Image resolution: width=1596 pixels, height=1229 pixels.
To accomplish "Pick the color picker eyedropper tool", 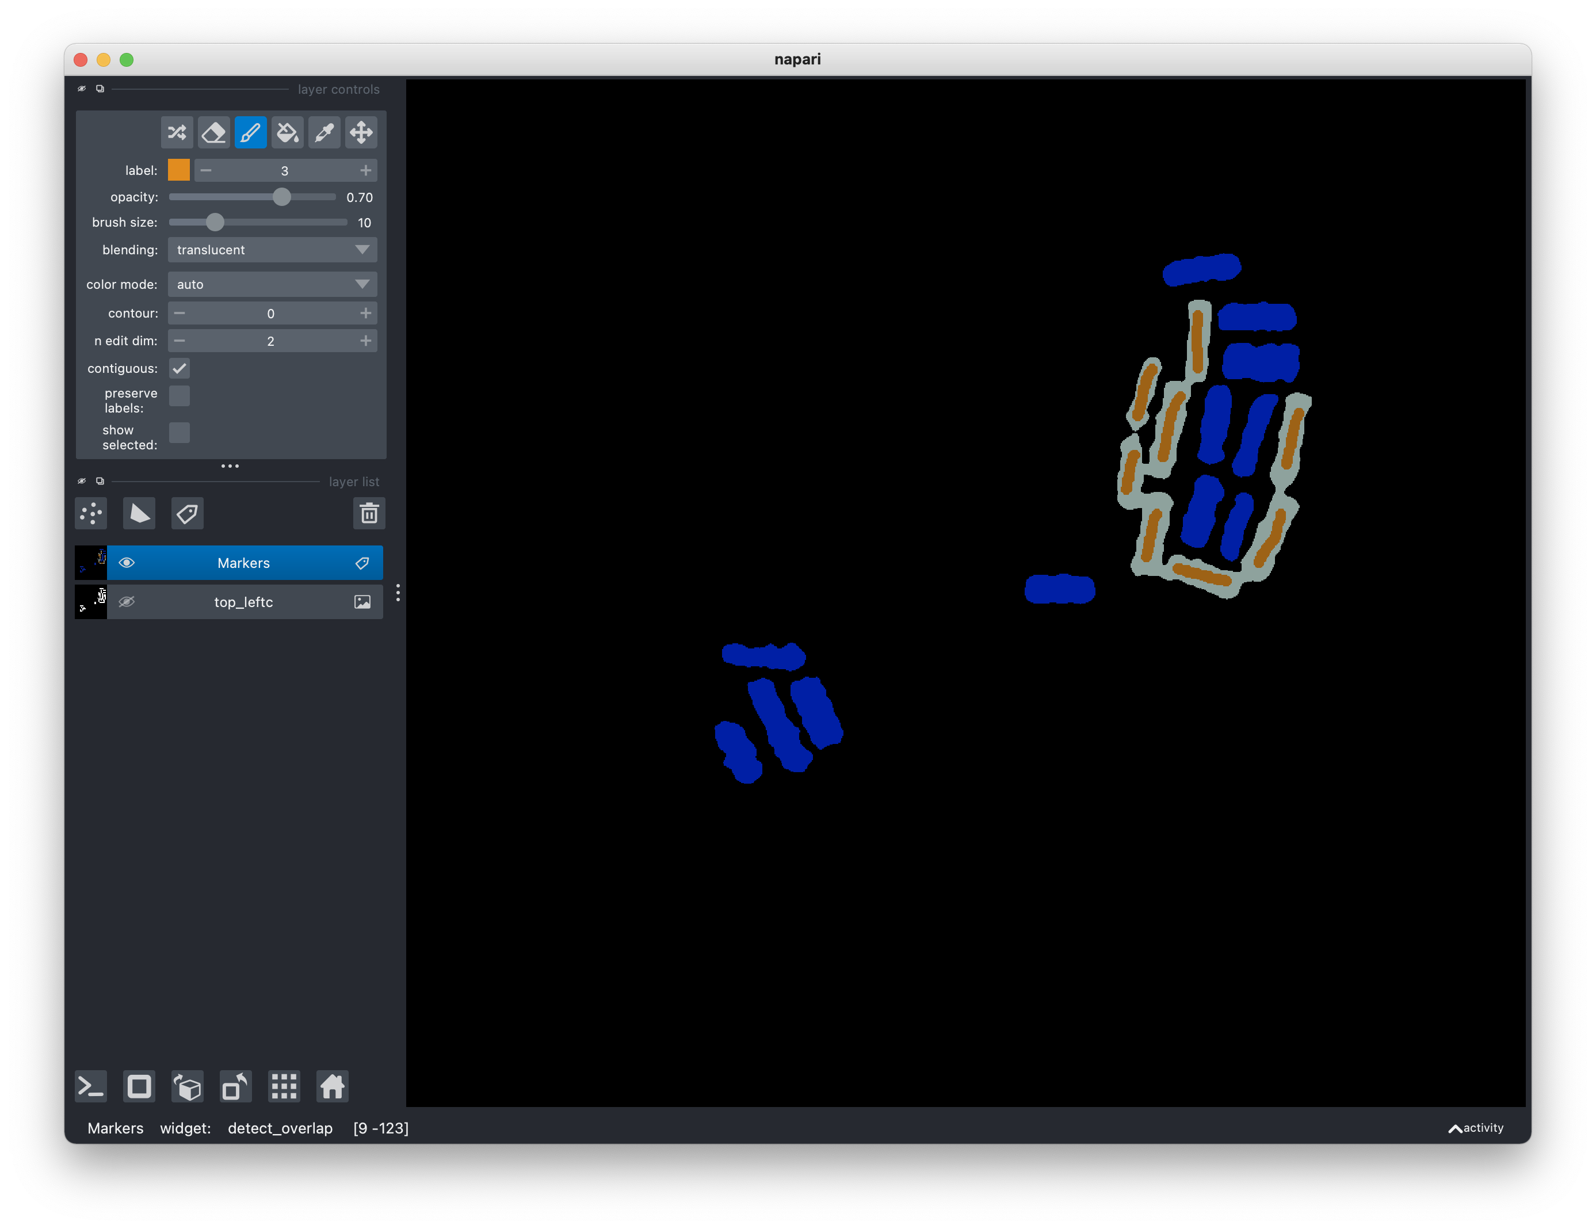I will 324,132.
